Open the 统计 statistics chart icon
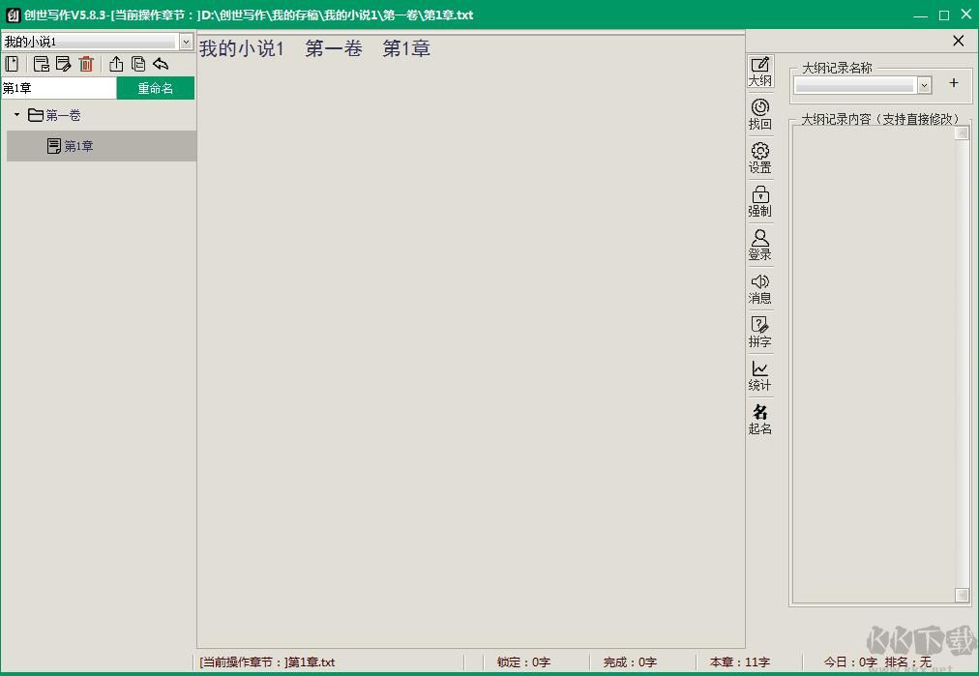The width and height of the screenshot is (979, 676). tap(760, 375)
